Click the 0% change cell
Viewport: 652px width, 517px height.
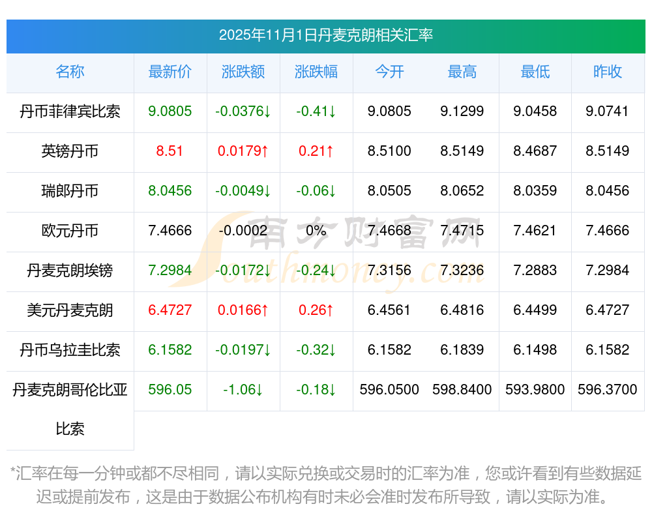coord(316,230)
